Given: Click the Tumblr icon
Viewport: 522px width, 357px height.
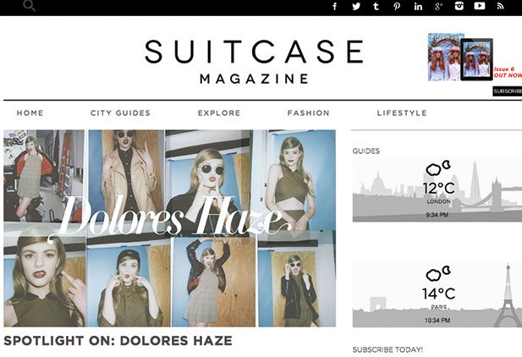Looking at the screenshot, I should coord(376,7).
